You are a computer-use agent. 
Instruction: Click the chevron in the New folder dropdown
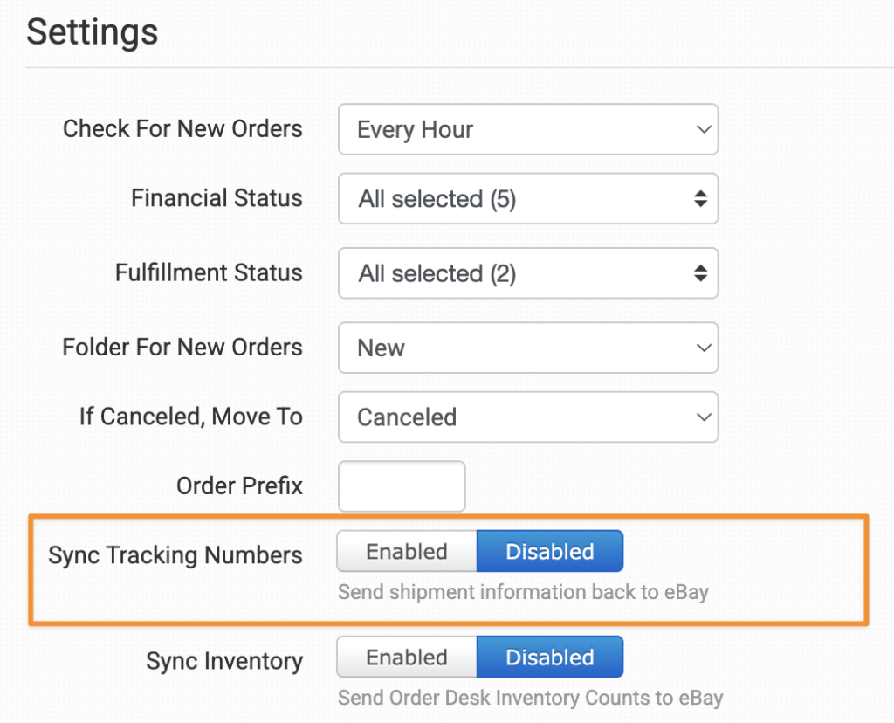(x=703, y=348)
